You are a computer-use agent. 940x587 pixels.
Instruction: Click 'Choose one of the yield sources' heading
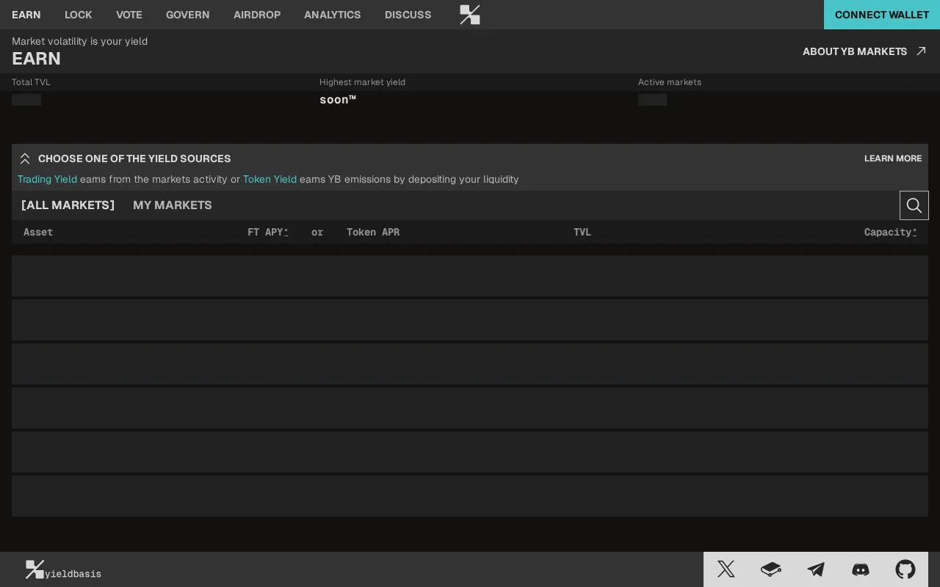134,158
